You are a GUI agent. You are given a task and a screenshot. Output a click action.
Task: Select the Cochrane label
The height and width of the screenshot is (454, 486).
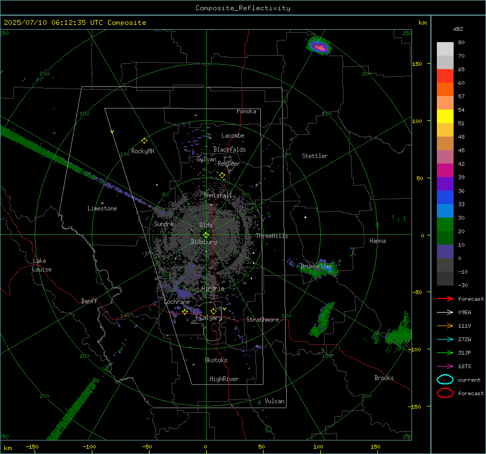[x=177, y=302]
